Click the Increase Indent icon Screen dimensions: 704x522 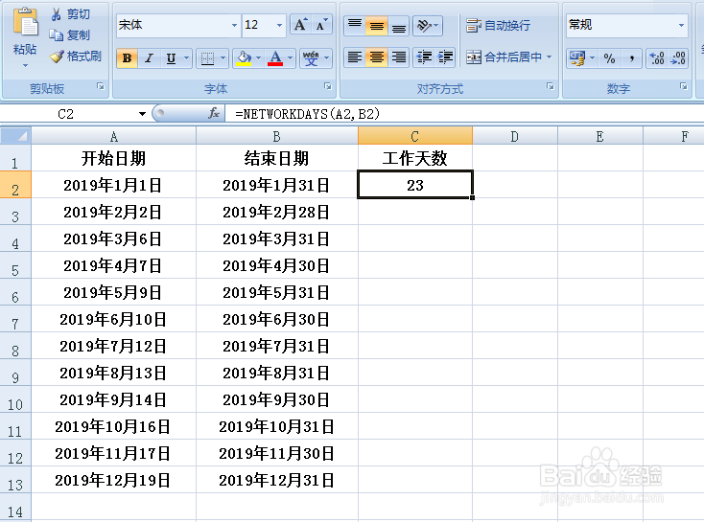pyautogui.click(x=445, y=57)
